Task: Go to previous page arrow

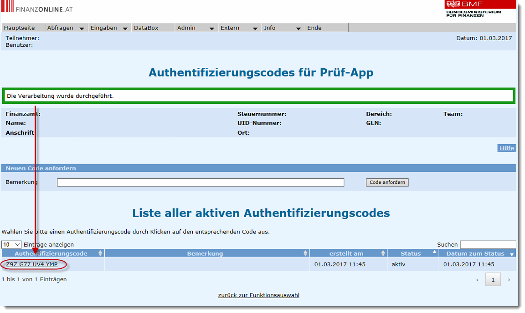Action: (477, 280)
